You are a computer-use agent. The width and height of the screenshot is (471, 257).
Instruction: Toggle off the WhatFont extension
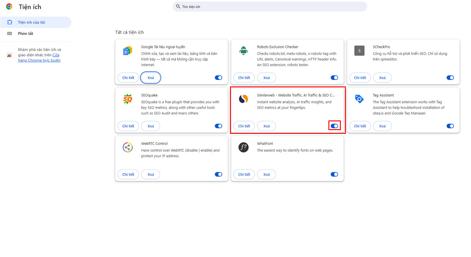point(334,174)
